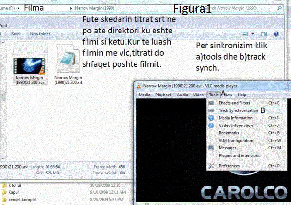This screenshot has width=291, height=205.
Task: Toggle the preview pane icon in Explorer toolbar
Action: point(264,34)
